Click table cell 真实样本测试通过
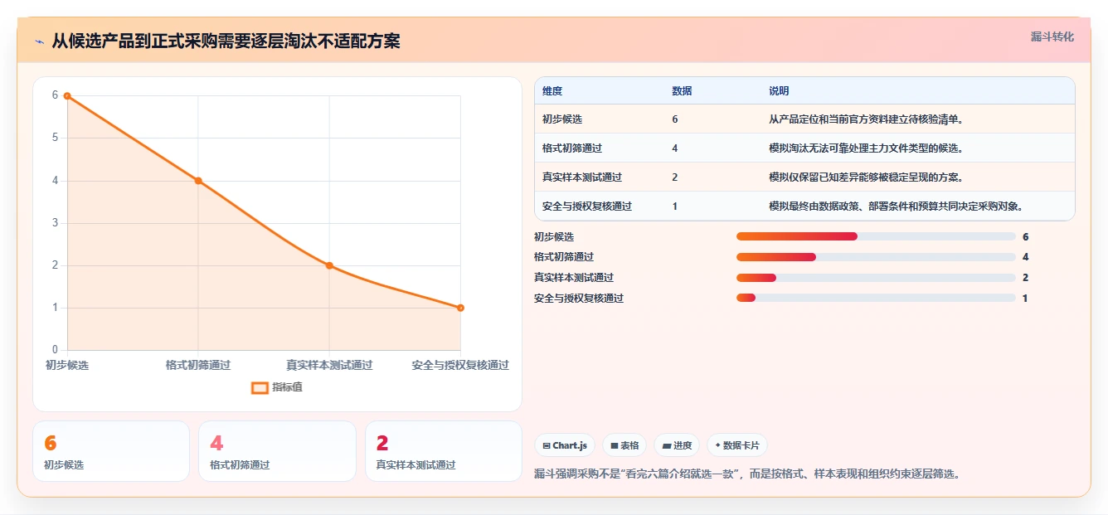The width and height of the screenshot is (1108, 515). tap(582, 177)
